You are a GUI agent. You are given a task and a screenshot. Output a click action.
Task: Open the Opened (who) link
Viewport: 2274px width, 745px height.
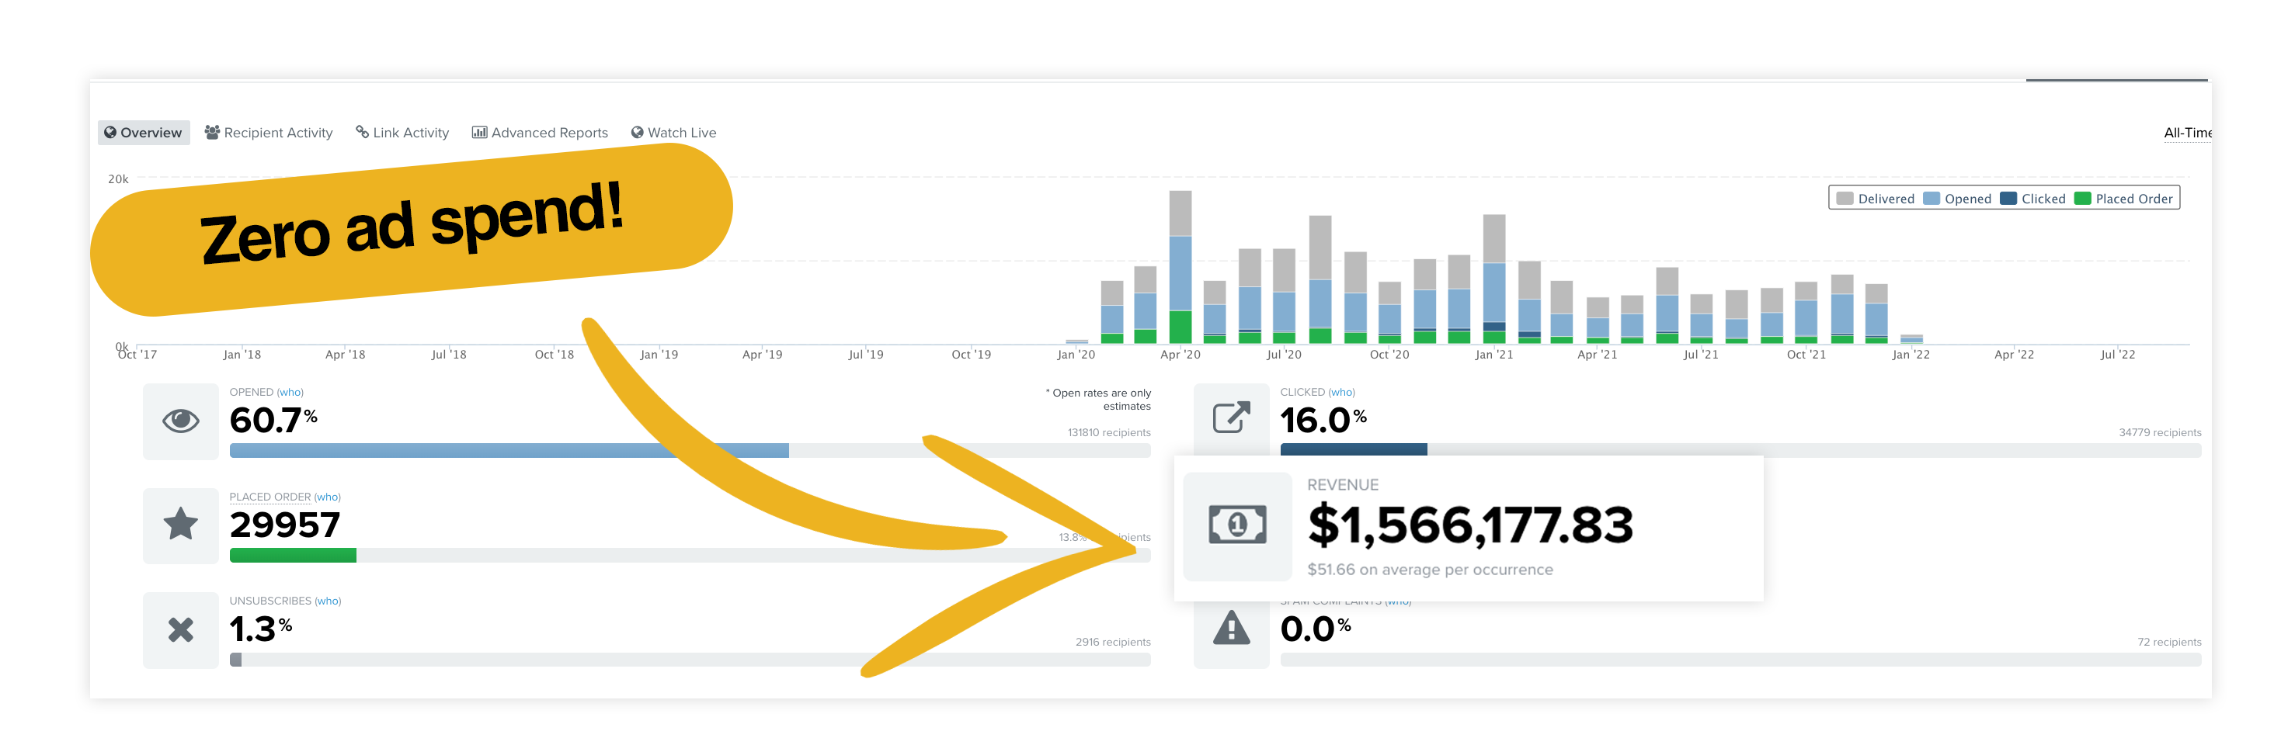coord(290,393)
